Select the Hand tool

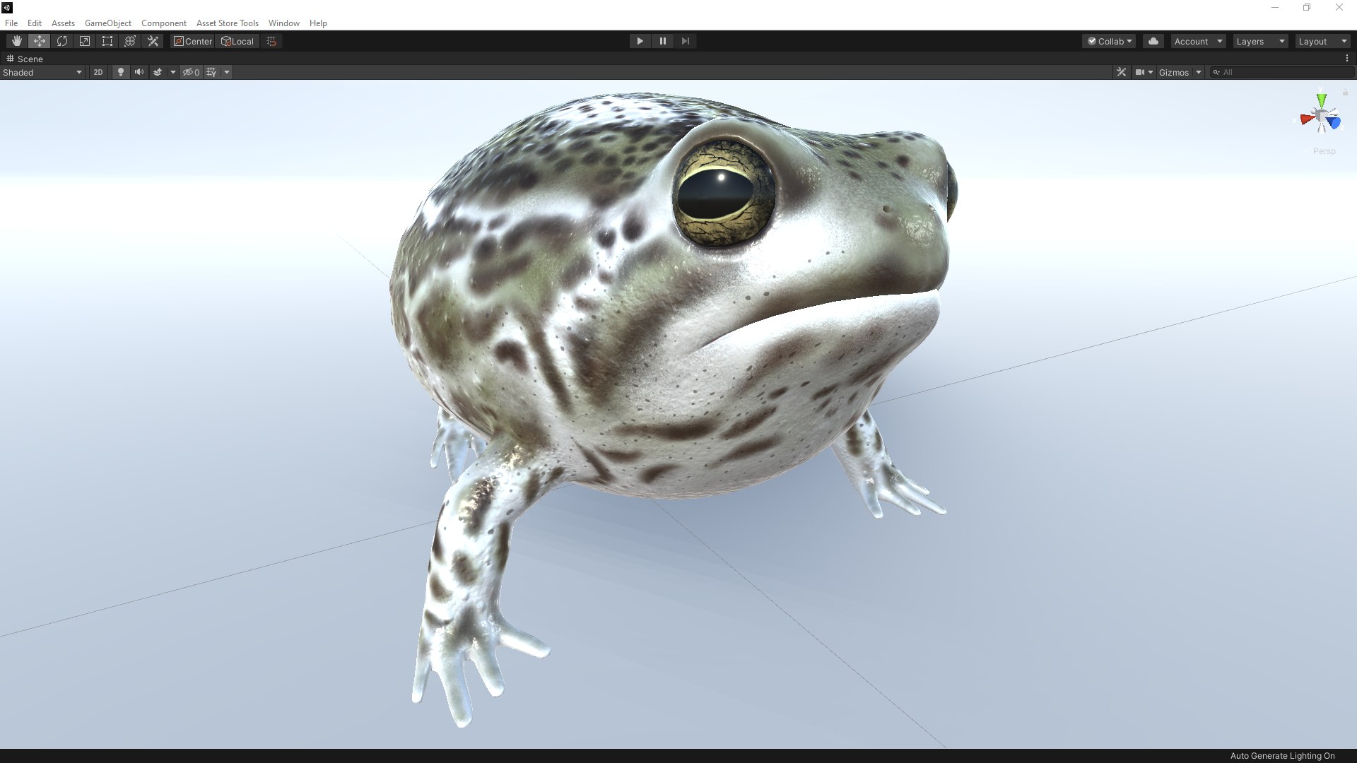pyautogui.click(x=17, y=41)
